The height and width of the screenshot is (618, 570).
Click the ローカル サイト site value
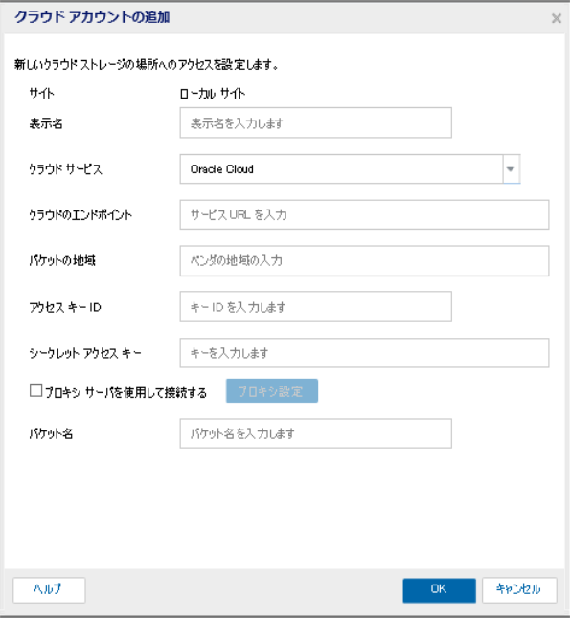pos(213,94)
